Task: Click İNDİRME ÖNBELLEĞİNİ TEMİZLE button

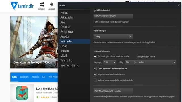Action: (x=113, y=91)
